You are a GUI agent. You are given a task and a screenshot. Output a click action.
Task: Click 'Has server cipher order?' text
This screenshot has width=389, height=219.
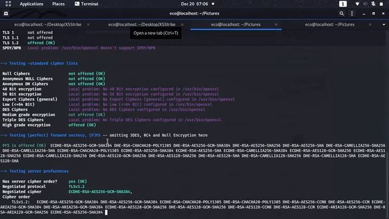(30, 181)
